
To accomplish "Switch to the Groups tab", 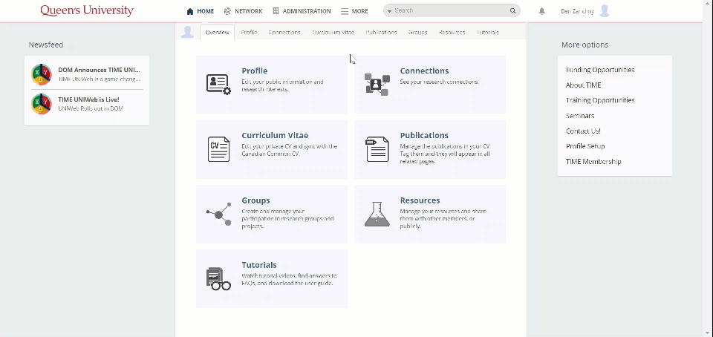I will coord(417,32).
